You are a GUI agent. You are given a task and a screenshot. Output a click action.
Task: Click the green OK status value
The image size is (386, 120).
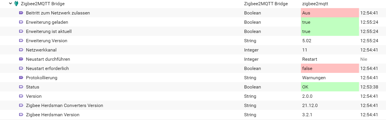[330, 87]
